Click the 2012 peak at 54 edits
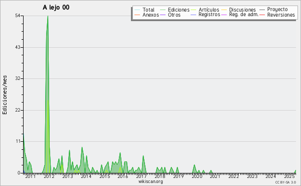The width and height of the screenshot is (301, 186). [x=48, y=16]
